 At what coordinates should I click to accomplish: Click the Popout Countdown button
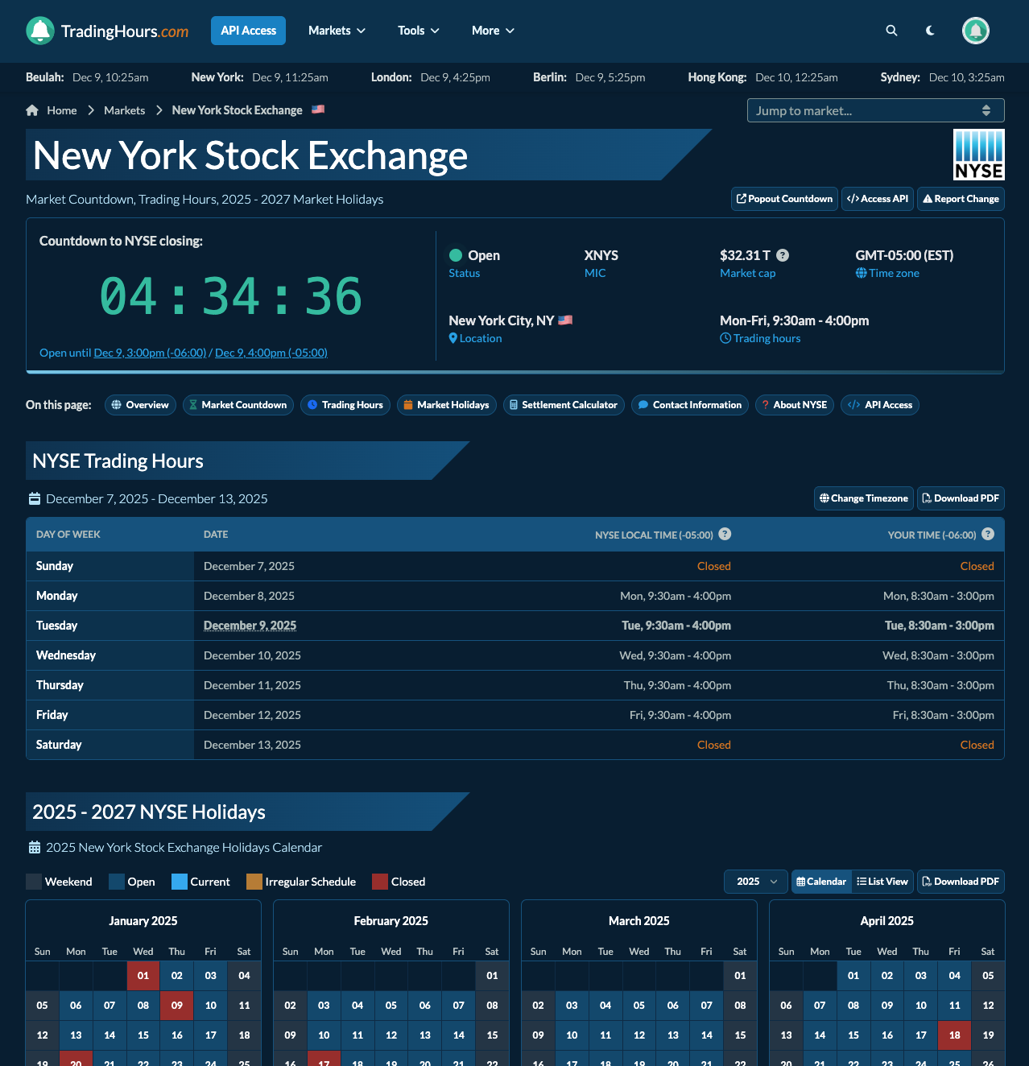(x=784, y=199)
